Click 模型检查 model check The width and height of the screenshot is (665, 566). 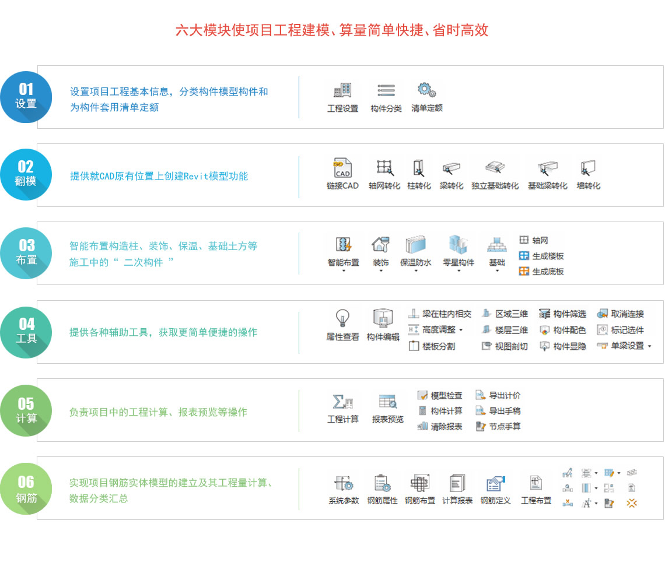tap(440, 395)
